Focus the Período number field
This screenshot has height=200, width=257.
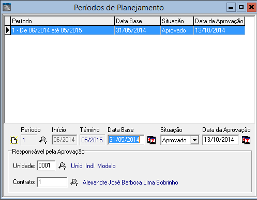[28, 140]
